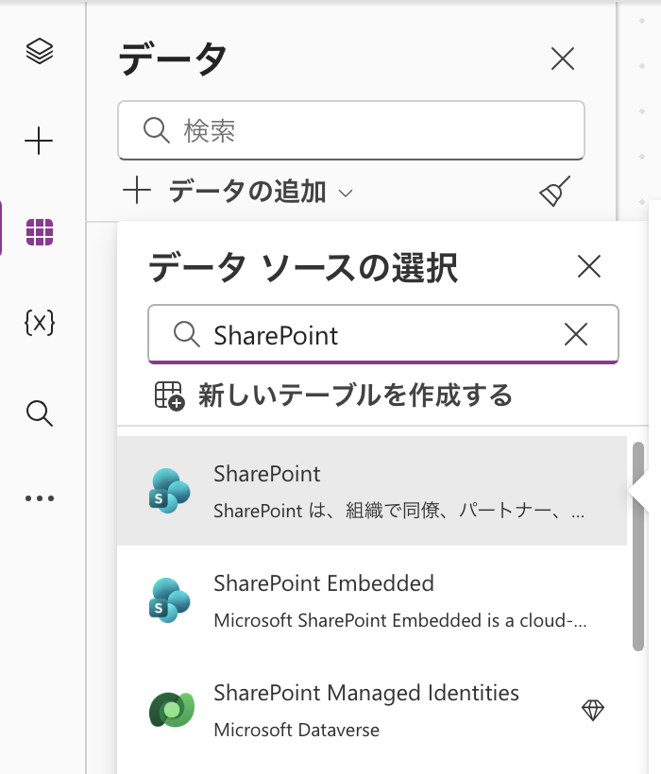Open the more options ellipsis in sidebar

coord(40,498)
